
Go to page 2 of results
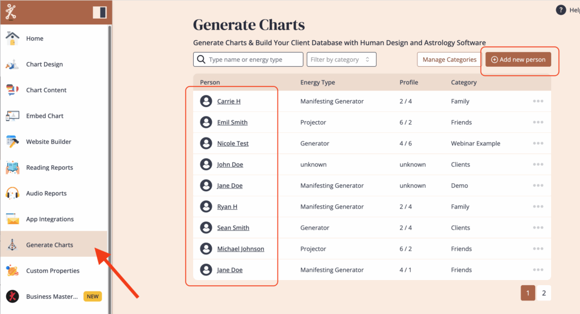click(x=544, y=293)
